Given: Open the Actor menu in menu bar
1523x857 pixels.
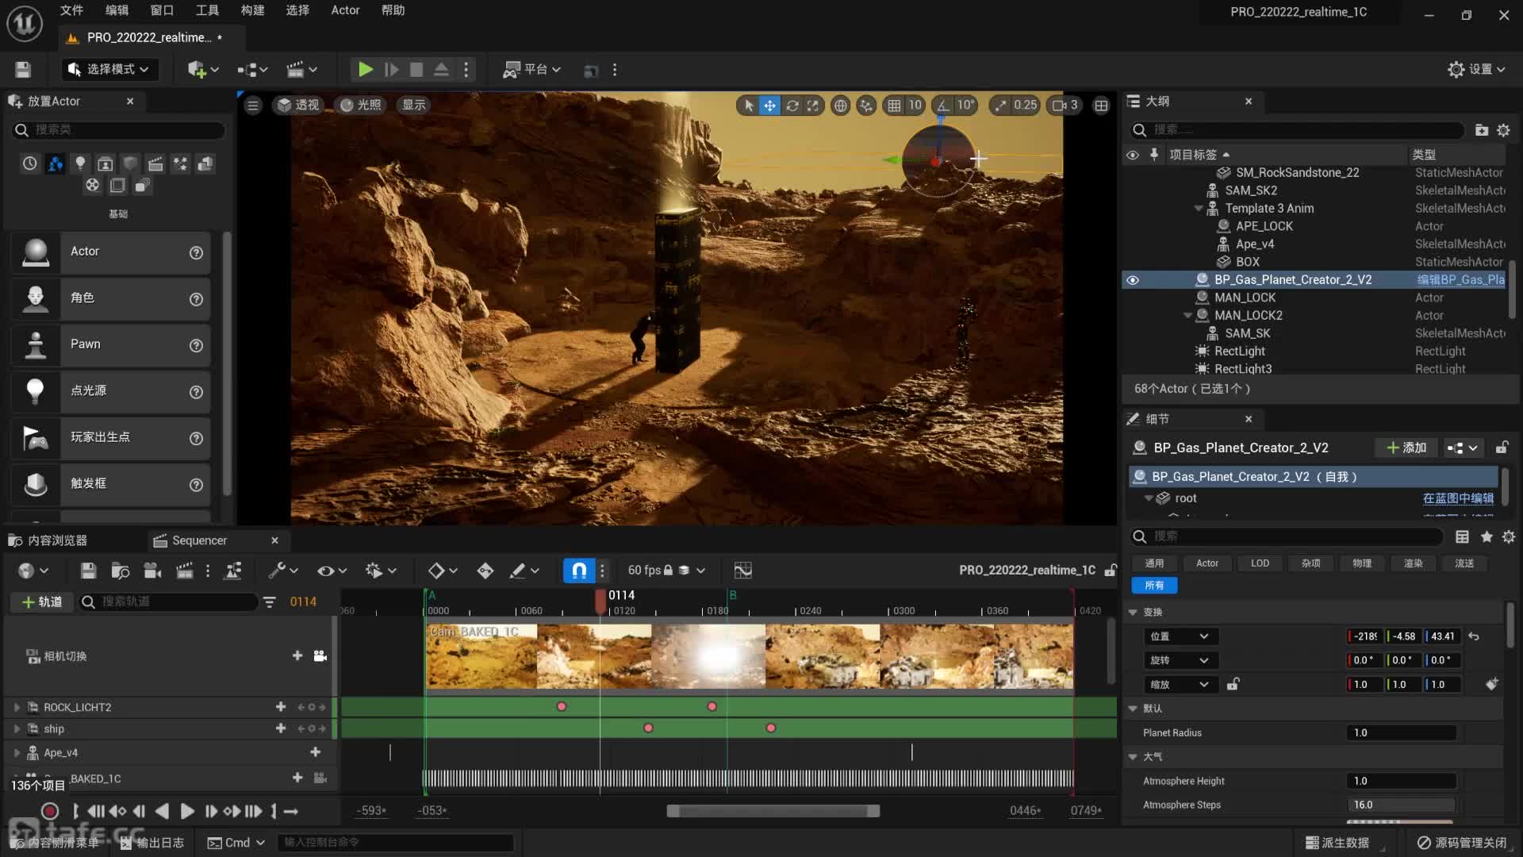Looking at the screenshot, I should pos(345,10).
